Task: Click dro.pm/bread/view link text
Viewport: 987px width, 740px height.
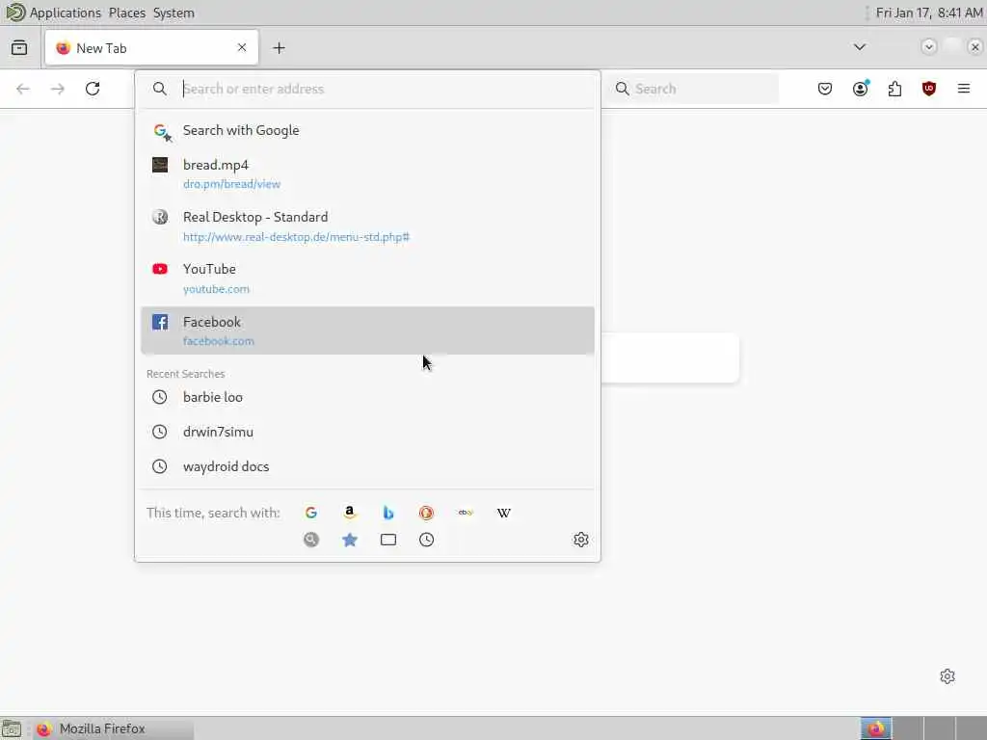Action: pos(231,184)
